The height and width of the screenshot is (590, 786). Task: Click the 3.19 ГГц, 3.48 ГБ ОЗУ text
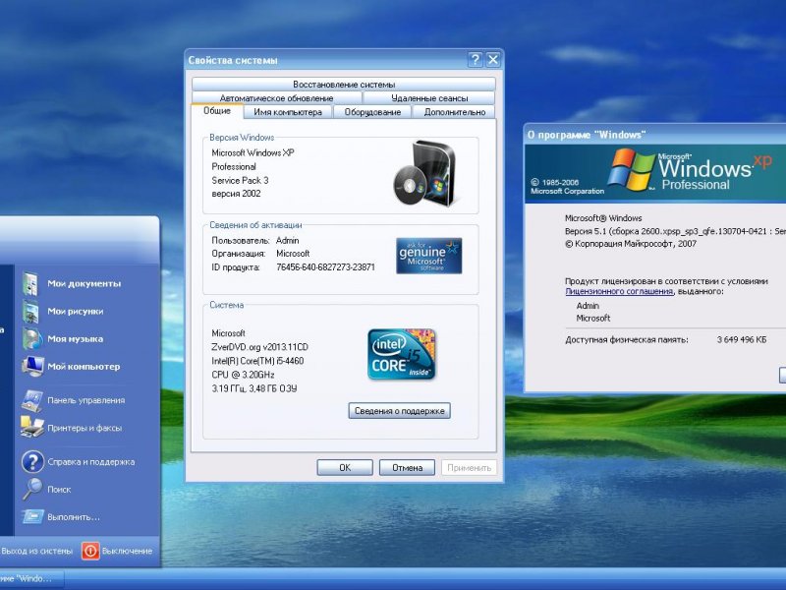[x=254, y=388]
